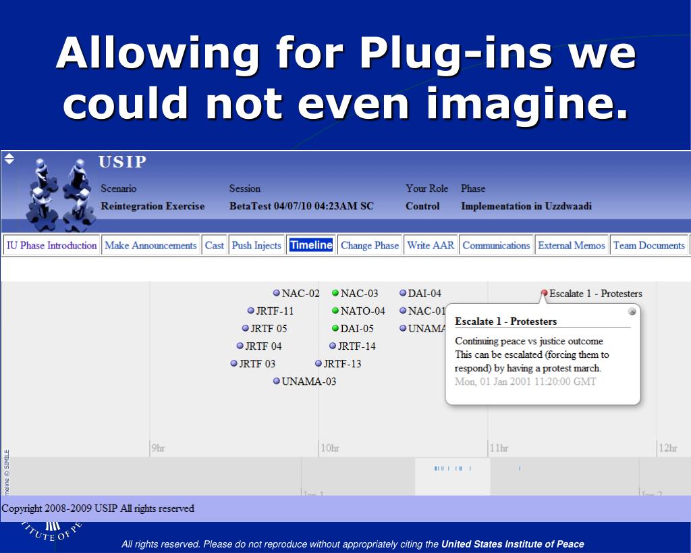Click the Timeline © SIMILE credit label

[6, 472]
